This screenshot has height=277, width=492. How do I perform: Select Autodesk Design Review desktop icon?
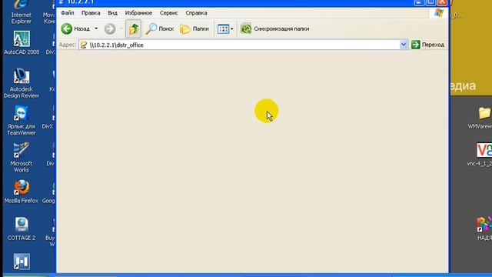click(22, 83)
